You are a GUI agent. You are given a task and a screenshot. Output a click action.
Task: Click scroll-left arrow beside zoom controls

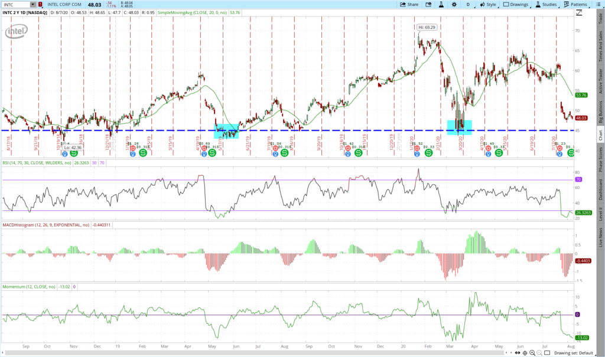pyautogui.click(x=506, y=353)
